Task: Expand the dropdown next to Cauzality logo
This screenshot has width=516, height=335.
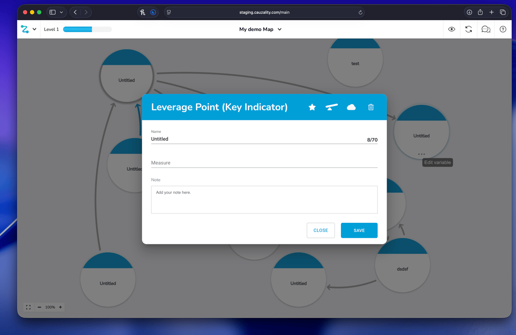Action: tap(34, 29)
